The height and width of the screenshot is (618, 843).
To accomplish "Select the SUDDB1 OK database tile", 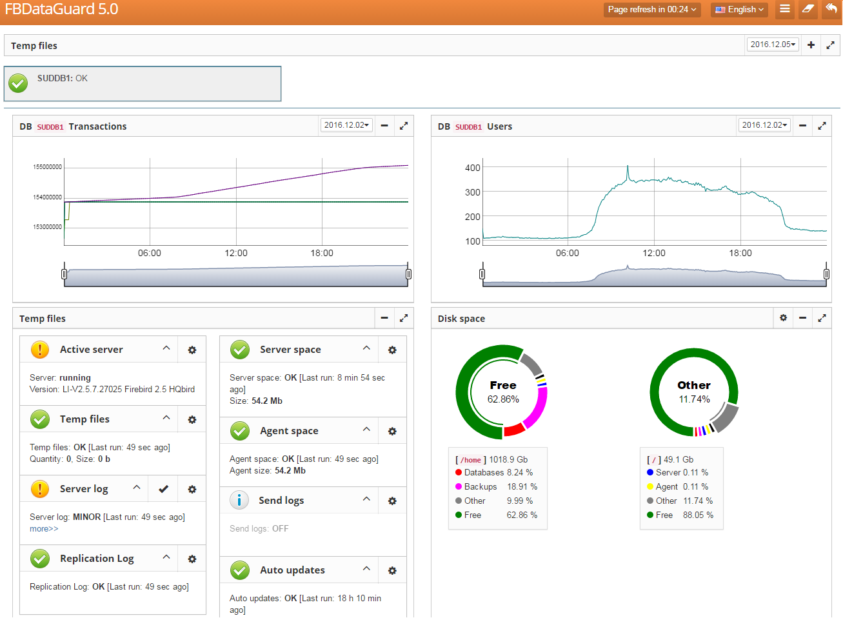I will tap(143, 84).
